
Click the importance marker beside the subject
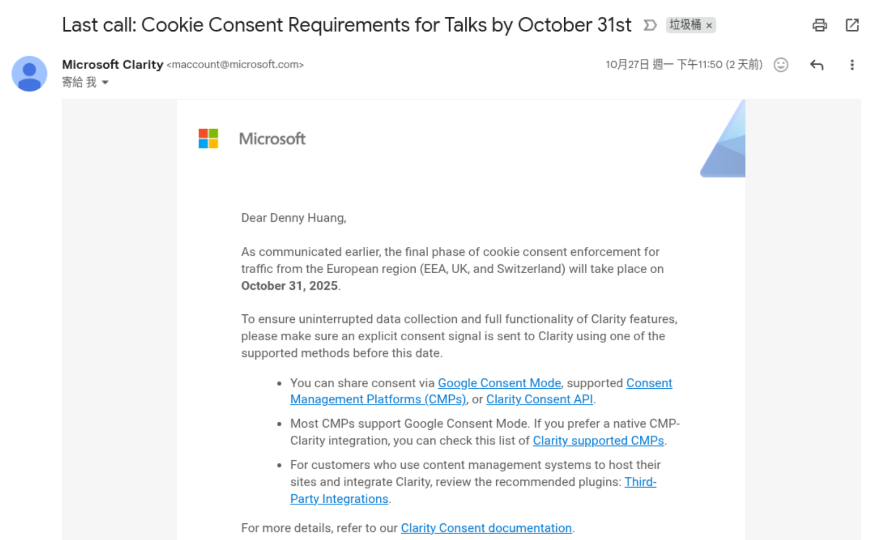(x=650, y=25)
